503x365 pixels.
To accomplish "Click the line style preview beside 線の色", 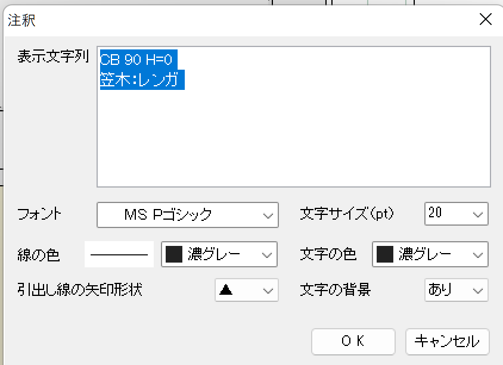I will point(119,255).
